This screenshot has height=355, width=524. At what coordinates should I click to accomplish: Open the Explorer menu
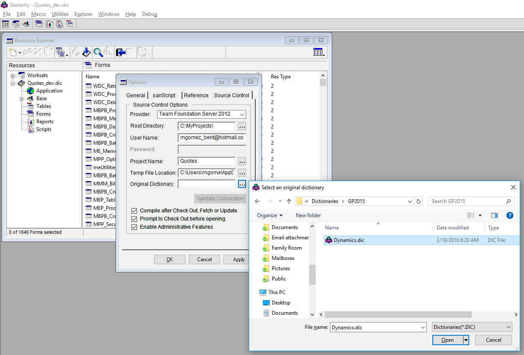tap(83, 14)
